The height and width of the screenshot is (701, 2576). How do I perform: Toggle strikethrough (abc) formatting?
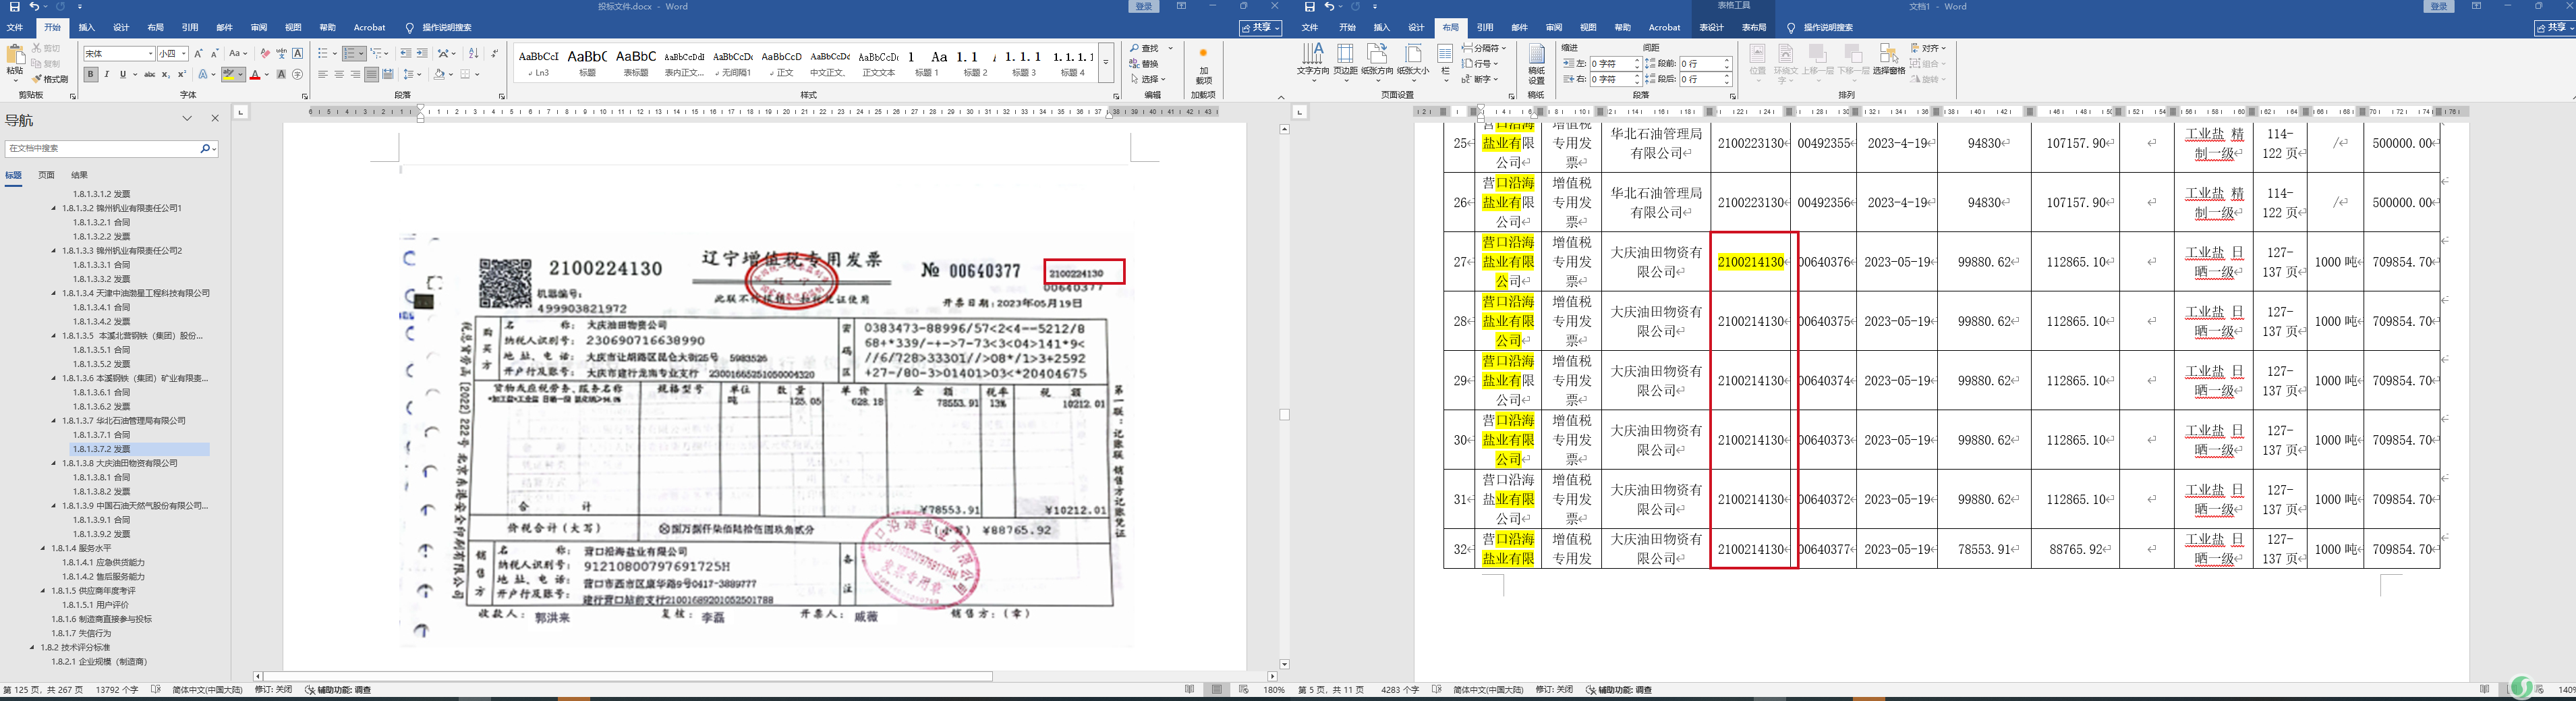point(150,74)
